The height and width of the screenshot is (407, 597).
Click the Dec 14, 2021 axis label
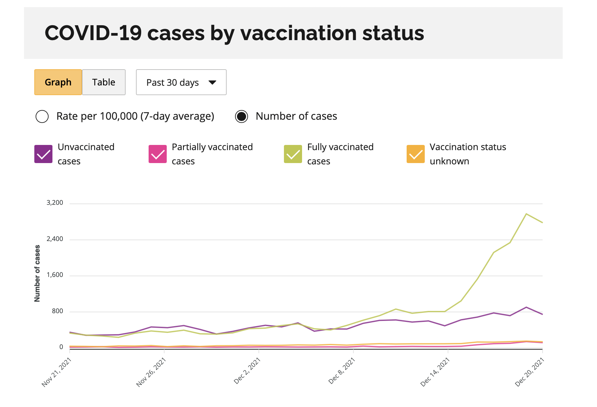tap(435, 372)
